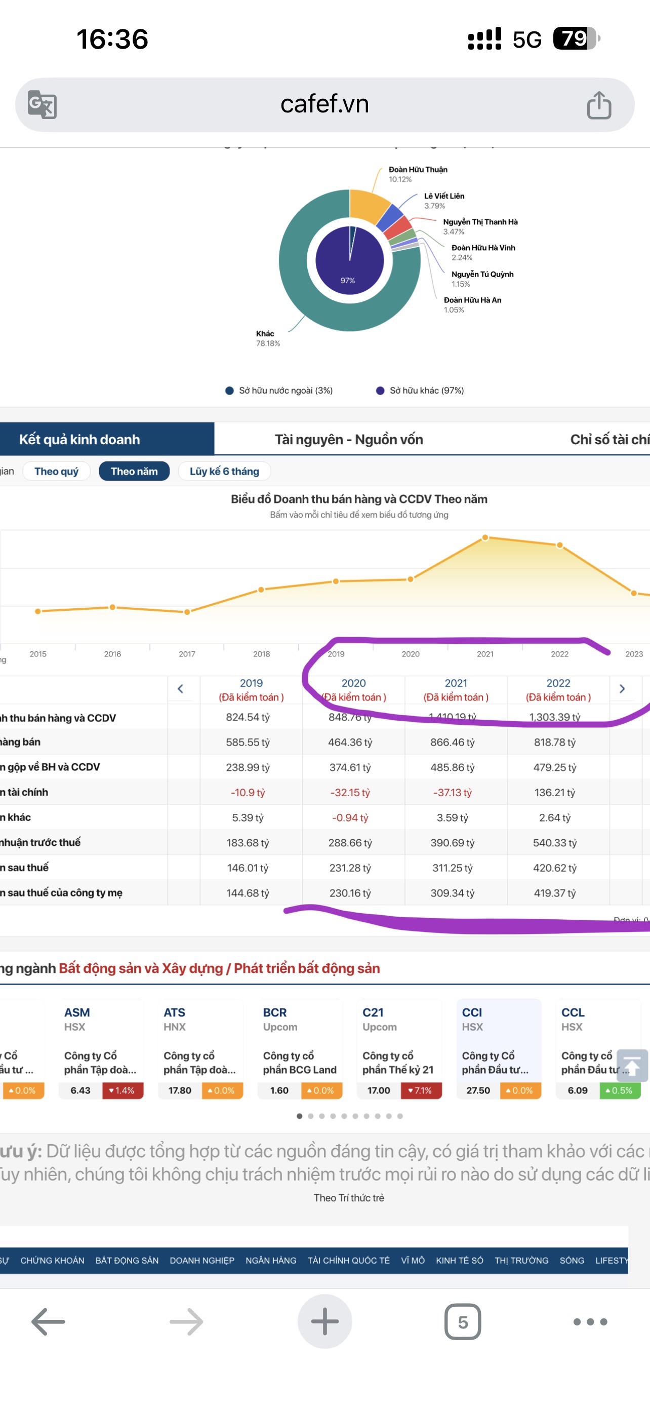Open the Bất động sản và Xây dựng link
The height and width of the screenshot is (1407, 650).
coord(141,968)
